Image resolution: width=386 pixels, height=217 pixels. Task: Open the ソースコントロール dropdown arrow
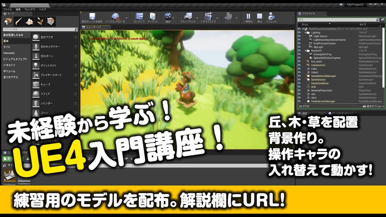coord(126,18)
